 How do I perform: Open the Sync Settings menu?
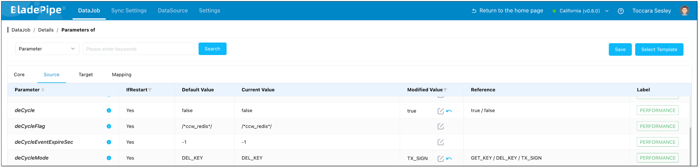(x=129, y=11)
